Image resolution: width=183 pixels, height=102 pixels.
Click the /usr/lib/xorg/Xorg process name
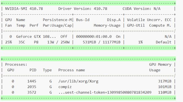tap(78, 81)
